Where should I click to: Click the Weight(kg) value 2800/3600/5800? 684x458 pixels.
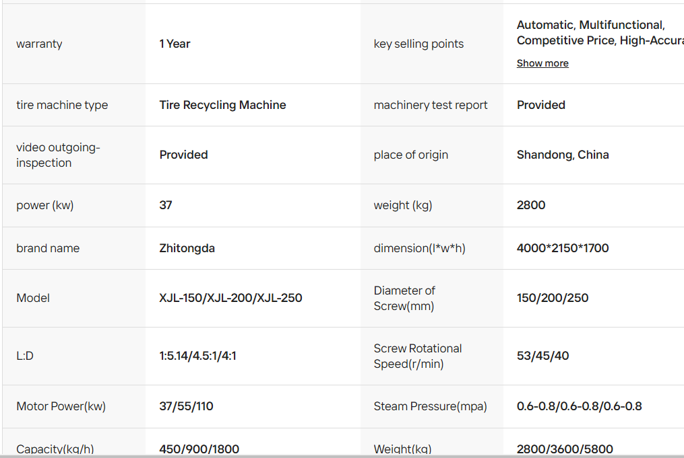point(565,449)
